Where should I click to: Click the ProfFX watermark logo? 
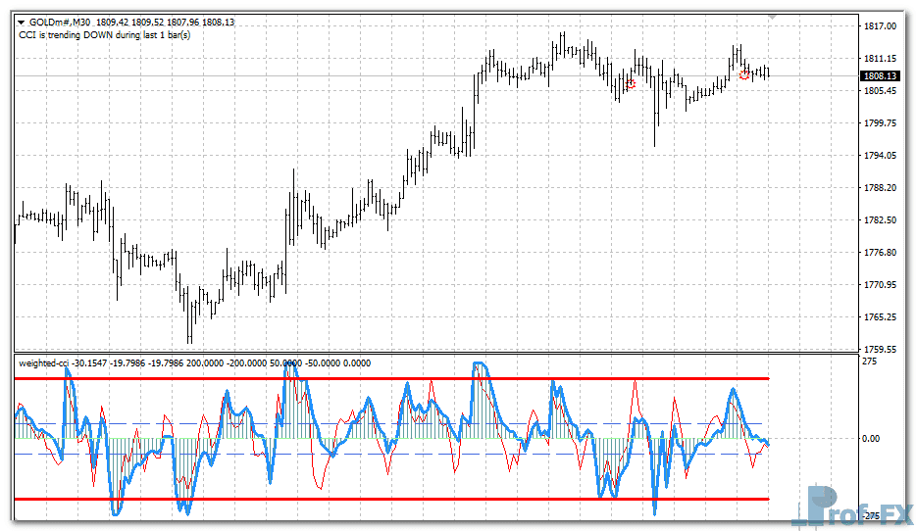point(852,507)
